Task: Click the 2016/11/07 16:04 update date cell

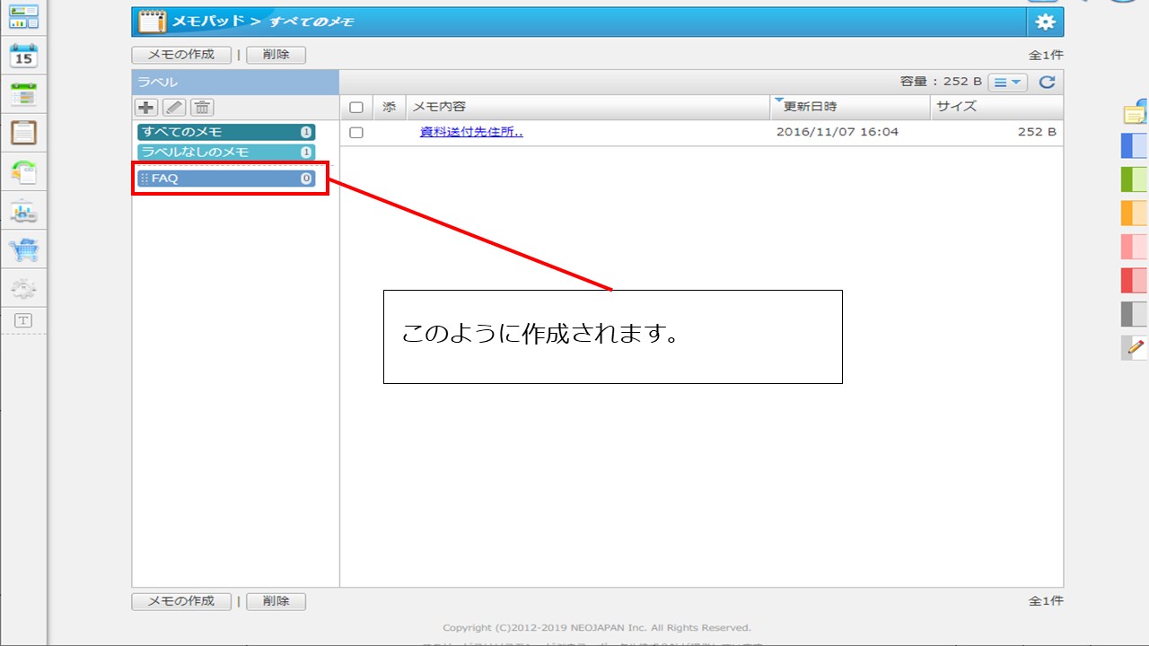Action: tap(837, 132)
